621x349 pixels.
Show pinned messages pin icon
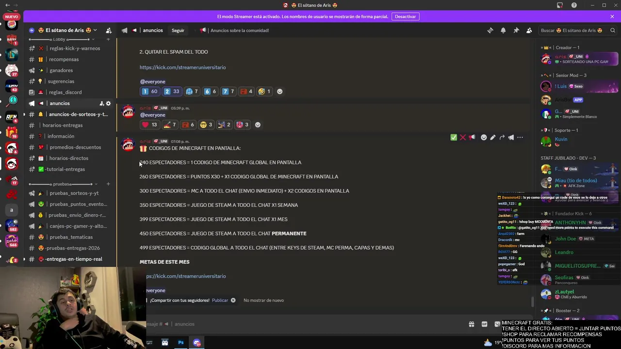click(x=516, y=30)
